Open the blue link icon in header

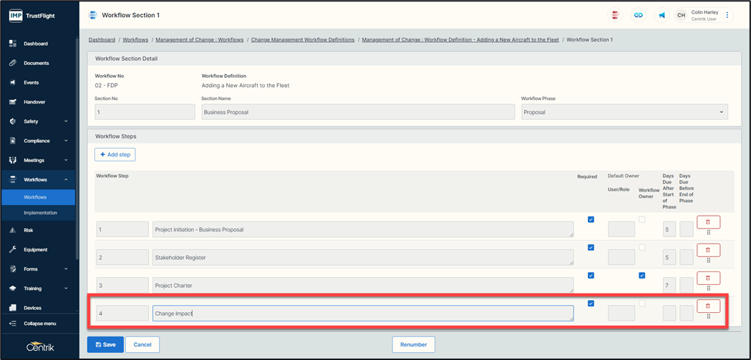(x=639, y=15)
